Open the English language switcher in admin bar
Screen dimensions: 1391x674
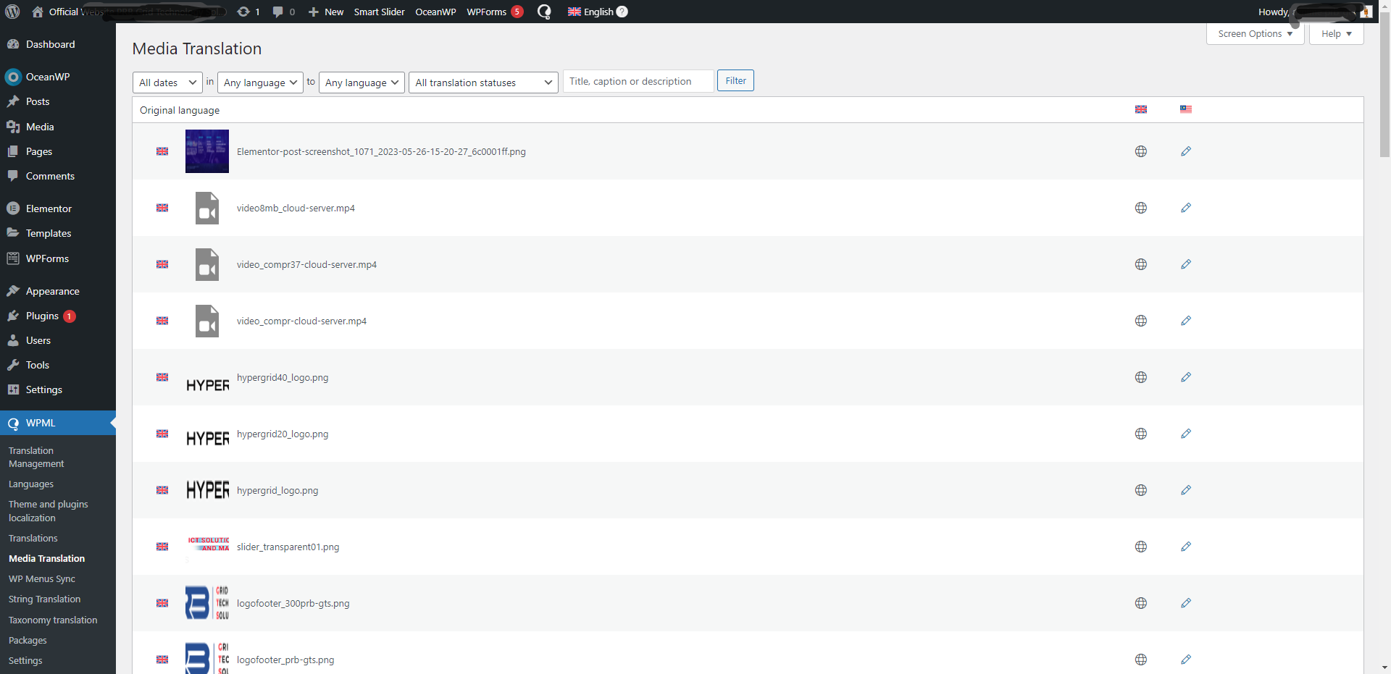[x=591, y=12]
